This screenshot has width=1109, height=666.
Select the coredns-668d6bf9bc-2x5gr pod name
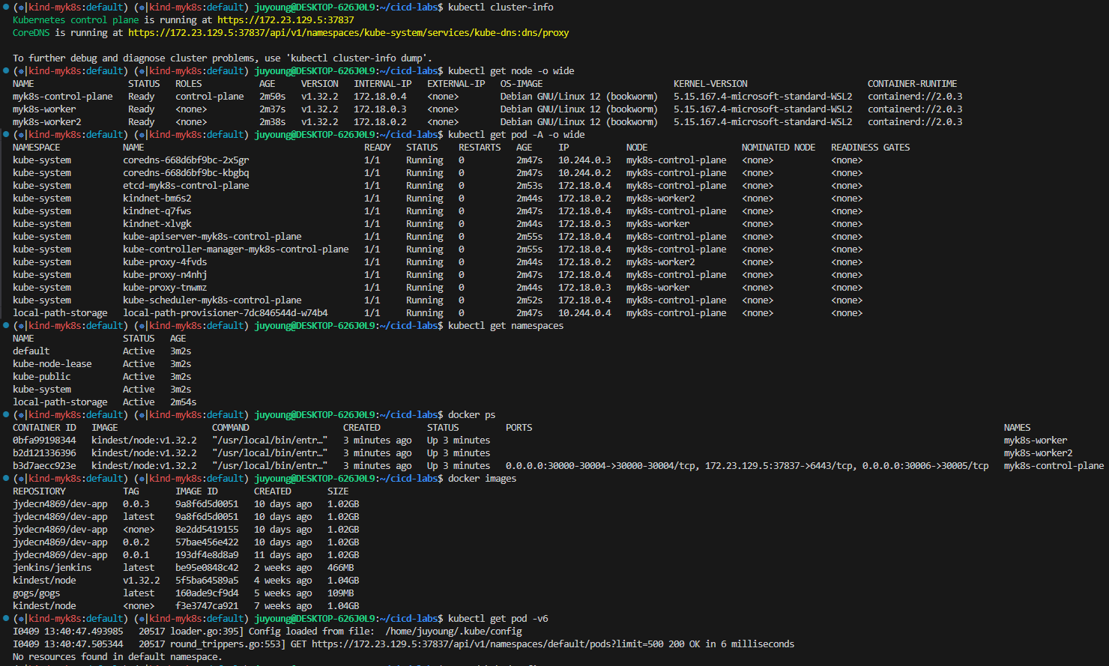pos(186,160)
